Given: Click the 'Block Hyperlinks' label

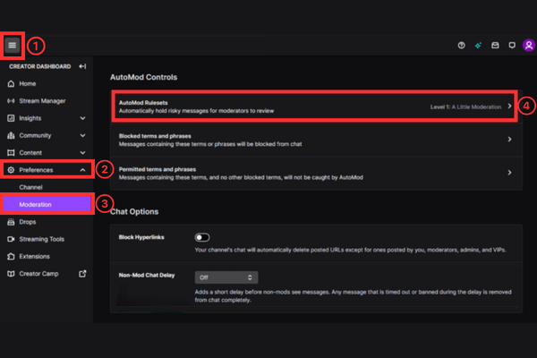Looking at the screenshot, I should [x=141, y=237].
